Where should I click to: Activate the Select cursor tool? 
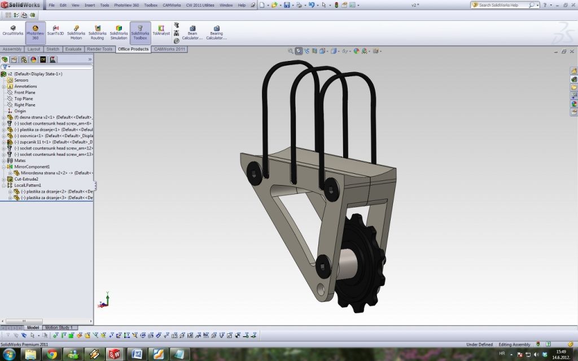click(x=323, y=5)
